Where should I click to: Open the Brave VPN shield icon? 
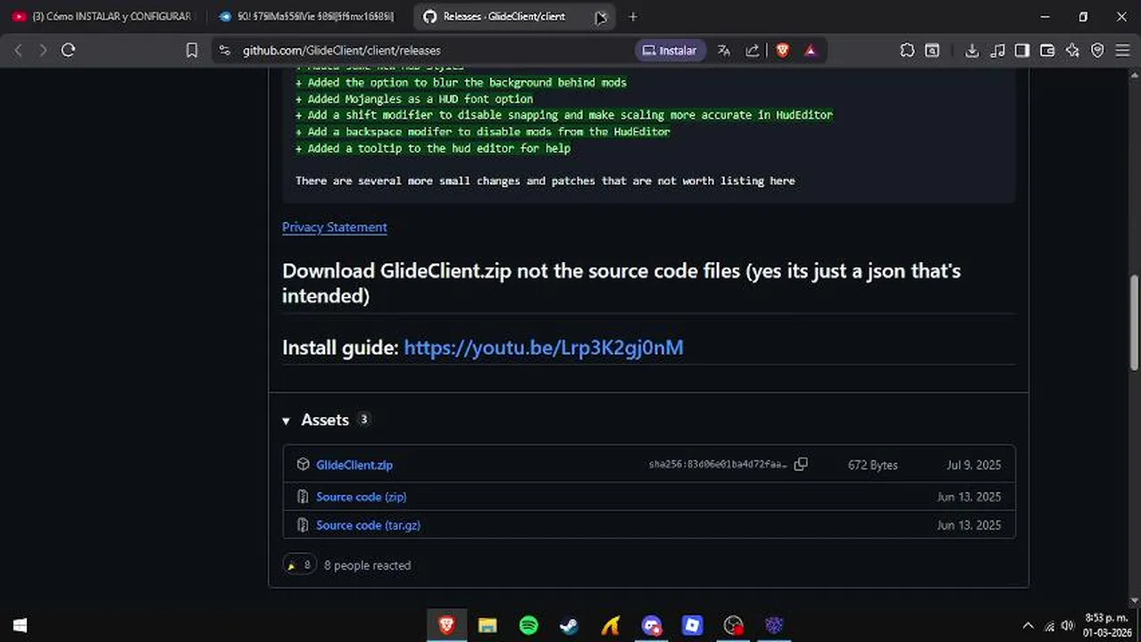tap(1097, 51)
